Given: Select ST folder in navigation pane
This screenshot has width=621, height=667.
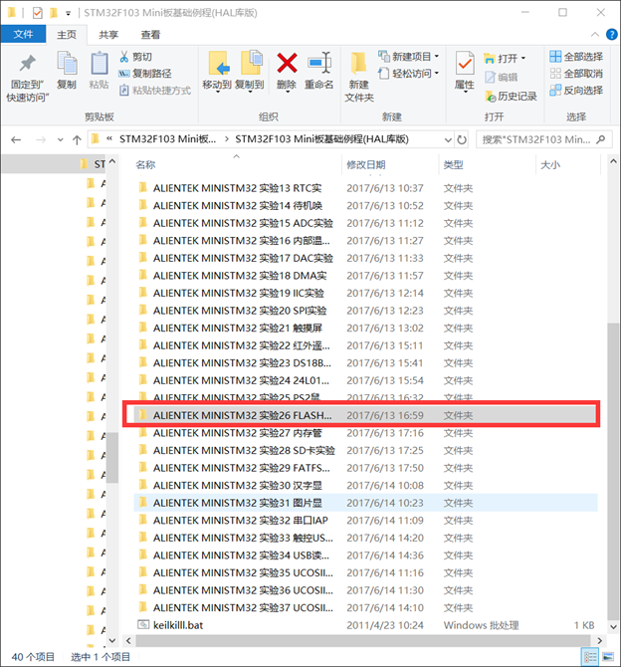Looking at the screenshot, I should pos(55,164).
